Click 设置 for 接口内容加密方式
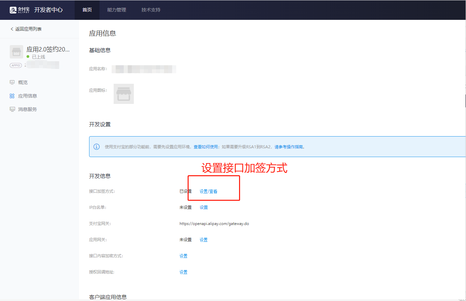The image size is (466, 301). coord(184,256)
